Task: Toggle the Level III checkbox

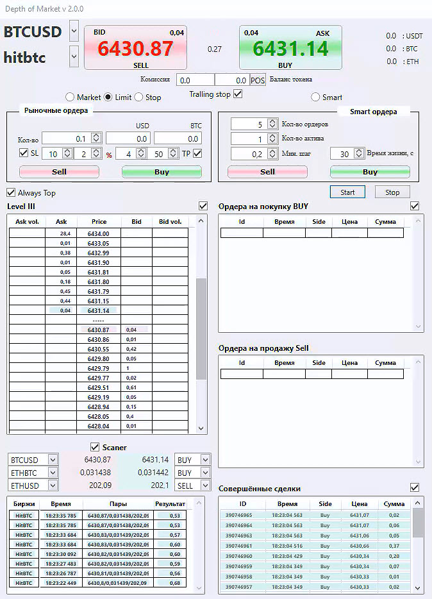Action: tap(203, 206)
